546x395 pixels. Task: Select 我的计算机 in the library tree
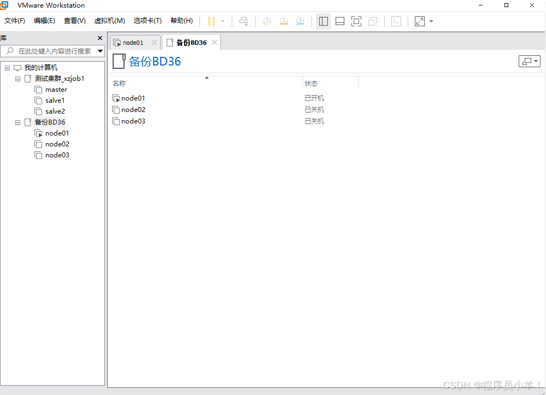tap(41, 68)
